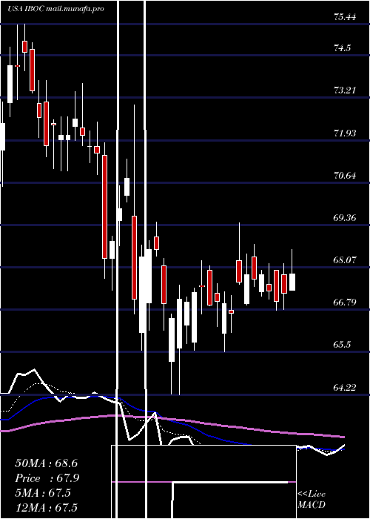Select the 73.21 price axis label

345,90
